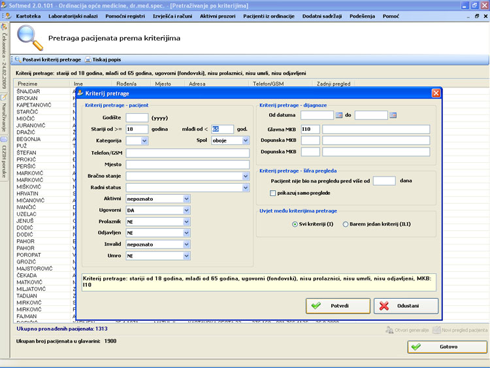
Task: Open the Bračno stanje dropdown
Action: pos(246,176)
